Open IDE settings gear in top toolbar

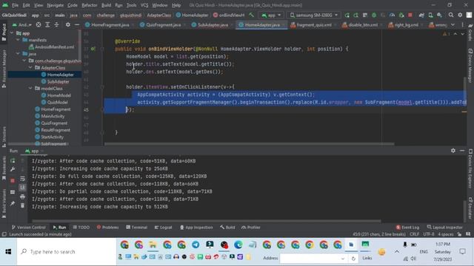460,15
